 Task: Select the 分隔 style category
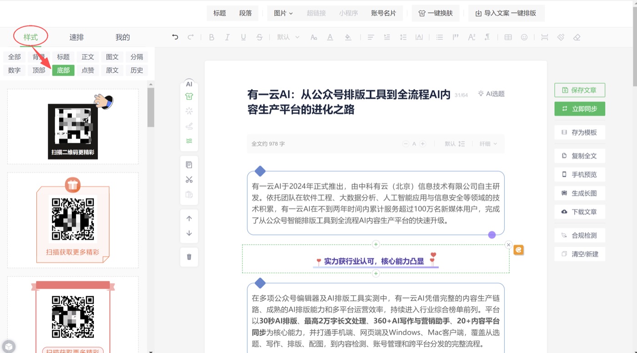coord(137,57)
